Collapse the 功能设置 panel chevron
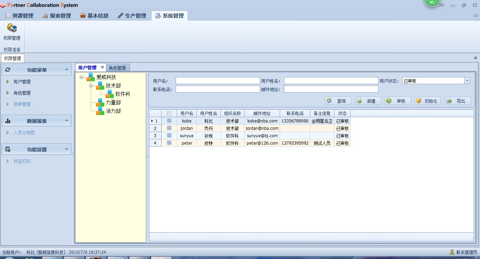This screenshot has width=480, height=259. point(66,149)
